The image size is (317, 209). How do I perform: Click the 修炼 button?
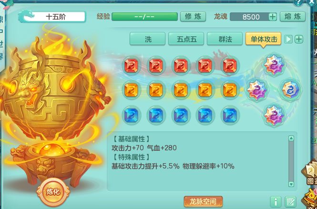click(x=193, y=17)
